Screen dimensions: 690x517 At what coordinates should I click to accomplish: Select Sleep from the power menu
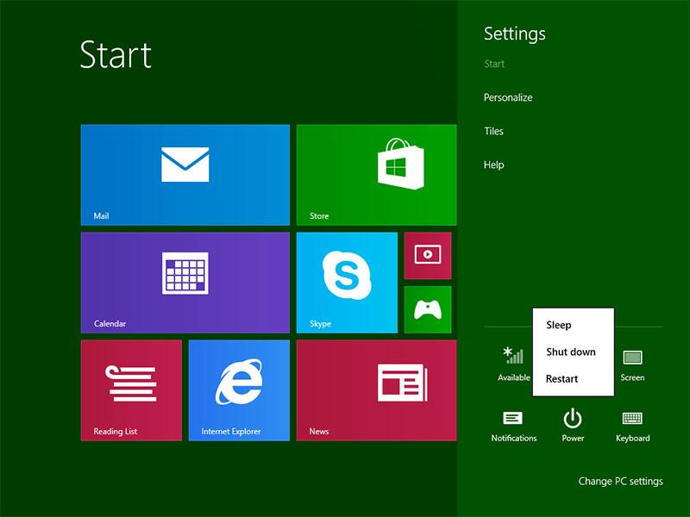point(558,325)
